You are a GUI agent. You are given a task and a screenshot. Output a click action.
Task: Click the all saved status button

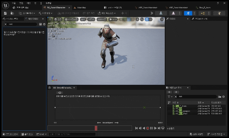(x=196, y=134)
